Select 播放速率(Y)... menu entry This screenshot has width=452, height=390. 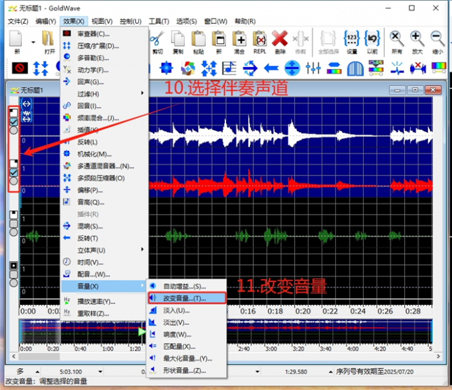[104, 302]
